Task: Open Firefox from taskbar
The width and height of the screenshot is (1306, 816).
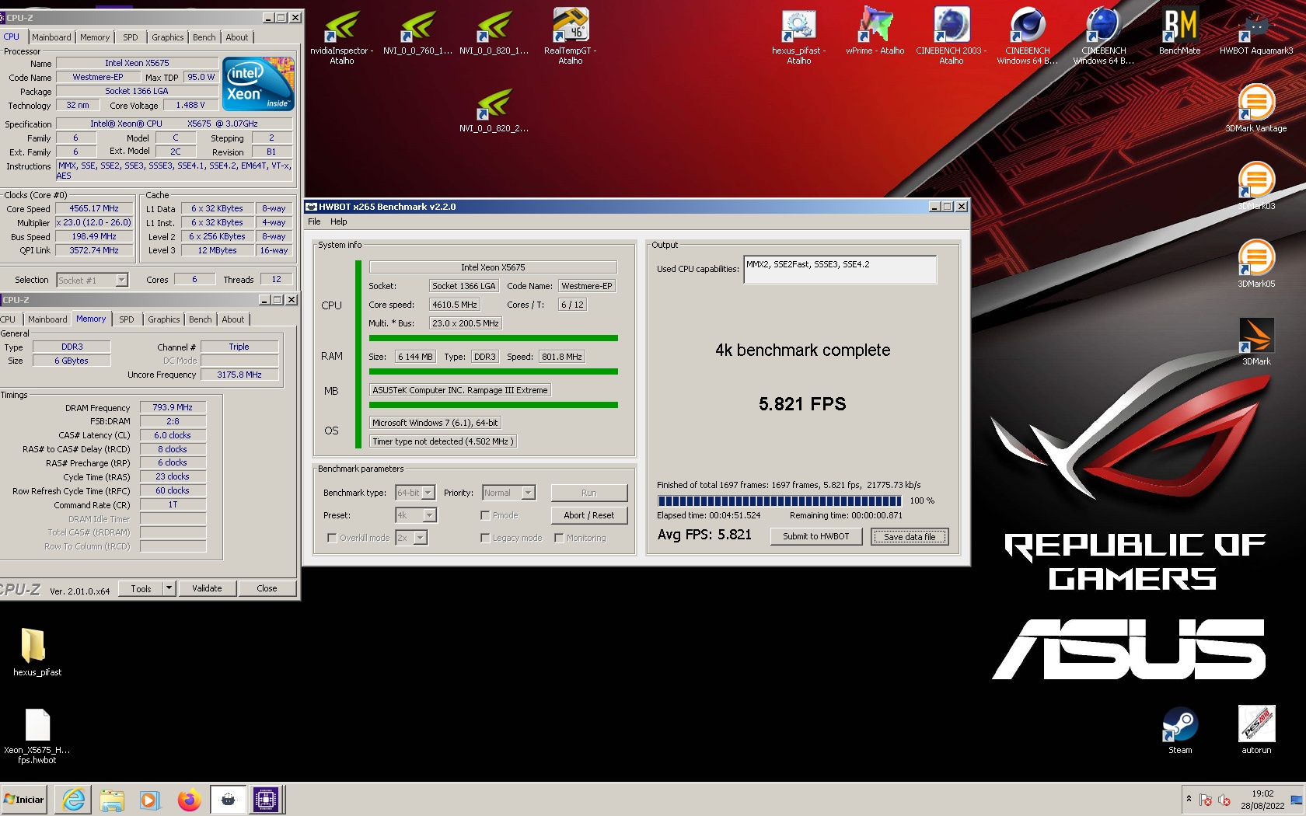Action: pyautogui.click(x=189, y=799)
